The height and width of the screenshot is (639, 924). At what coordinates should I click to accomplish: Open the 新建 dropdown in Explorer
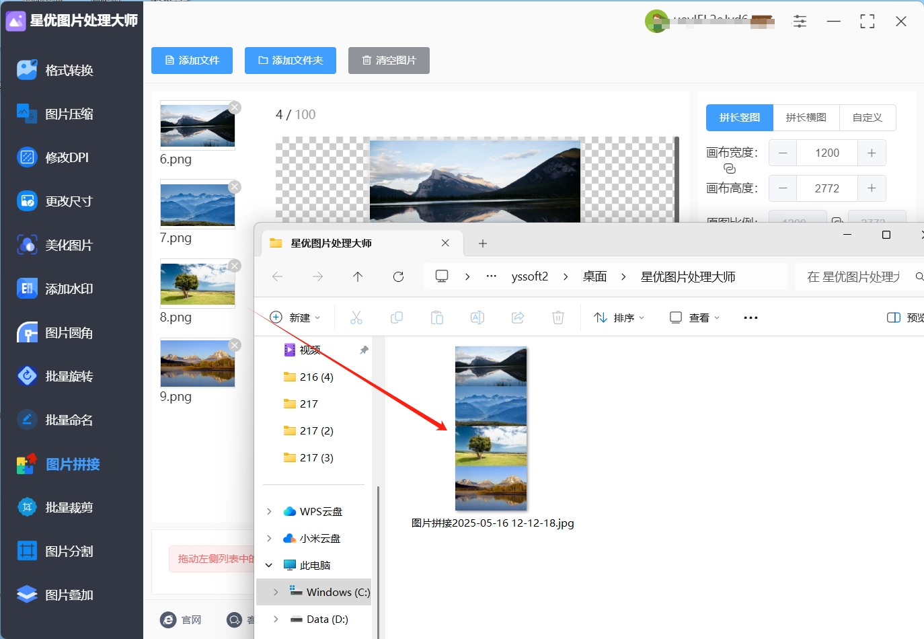coord(295,317)
